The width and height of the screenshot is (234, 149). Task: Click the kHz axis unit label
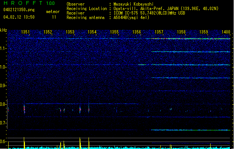pos(3,30)
